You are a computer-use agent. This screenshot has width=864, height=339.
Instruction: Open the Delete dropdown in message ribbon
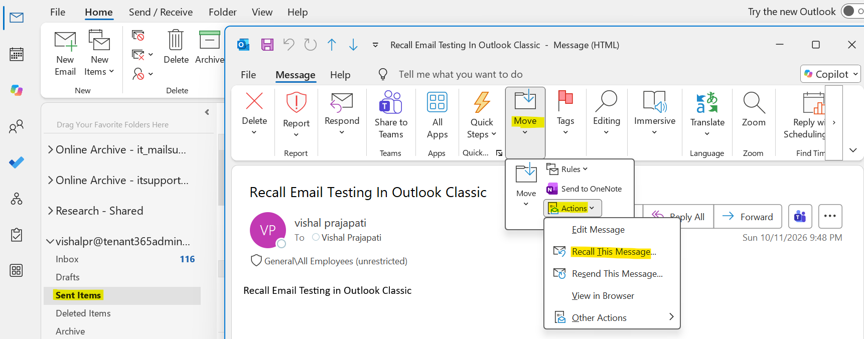coord(254,132)
